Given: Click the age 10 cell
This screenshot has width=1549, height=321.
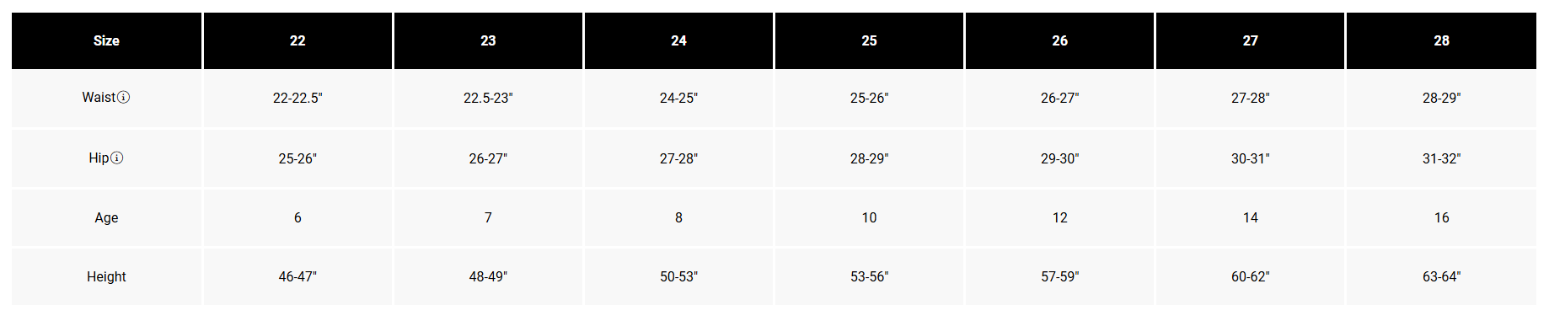Looking at the screenshot, I should (869, 217).
